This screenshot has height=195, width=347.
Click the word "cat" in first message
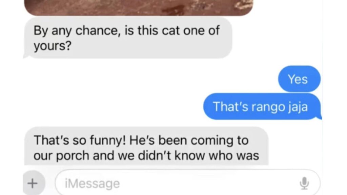171,30
